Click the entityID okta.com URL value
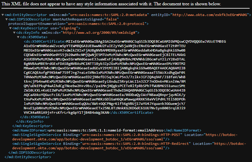 pyautogui.click(x=210, y=15)
